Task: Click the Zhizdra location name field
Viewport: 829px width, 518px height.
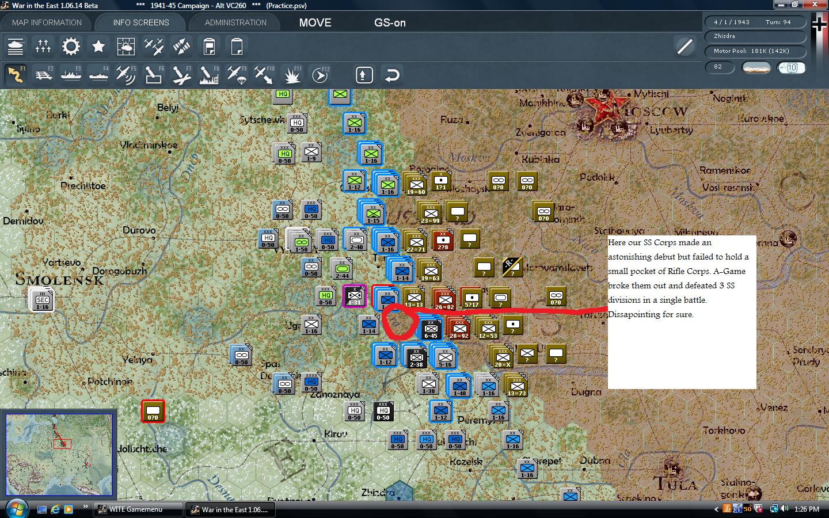Action: (755, 36)
